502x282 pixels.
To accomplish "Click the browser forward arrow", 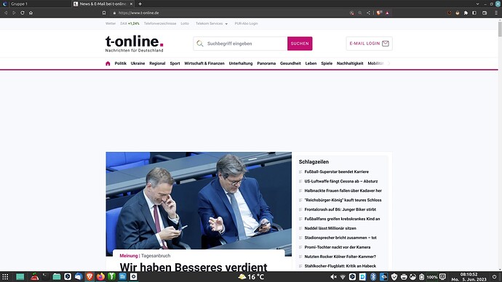I will pos(14,13).
